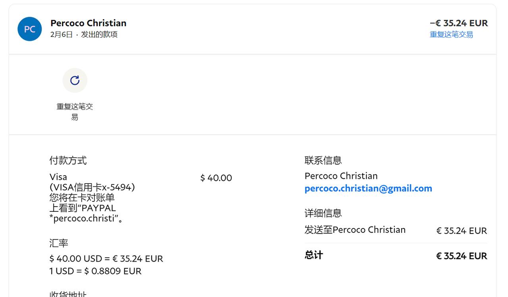Screen dimensions: 508x297
Task: Click the bold € 35.24 EUR total amount
Action: [462, 256]
